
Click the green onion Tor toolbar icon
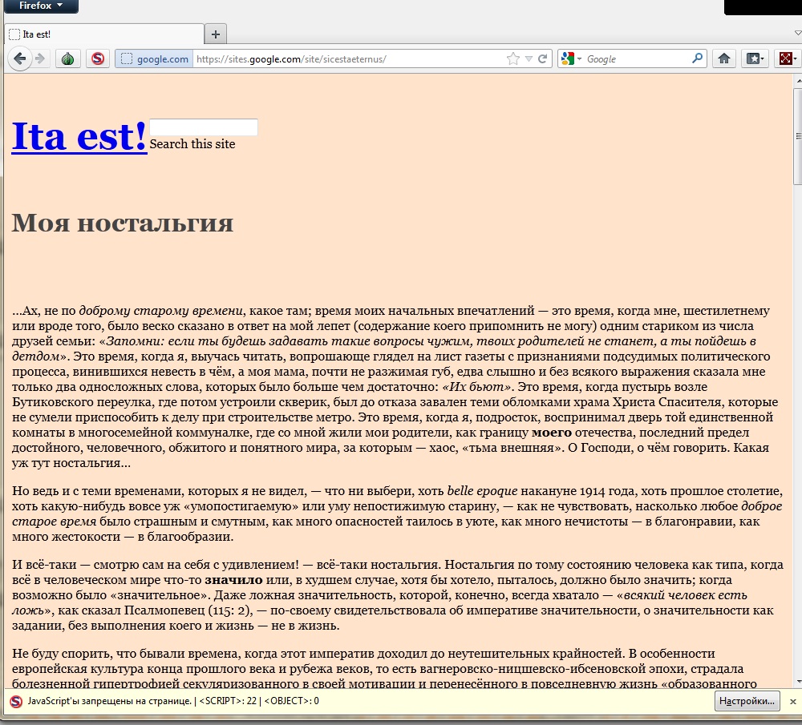point(68,58)
